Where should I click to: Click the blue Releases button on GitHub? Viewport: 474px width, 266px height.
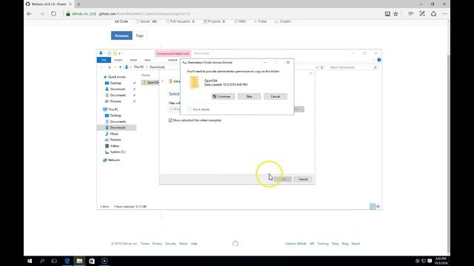point(121,35)
